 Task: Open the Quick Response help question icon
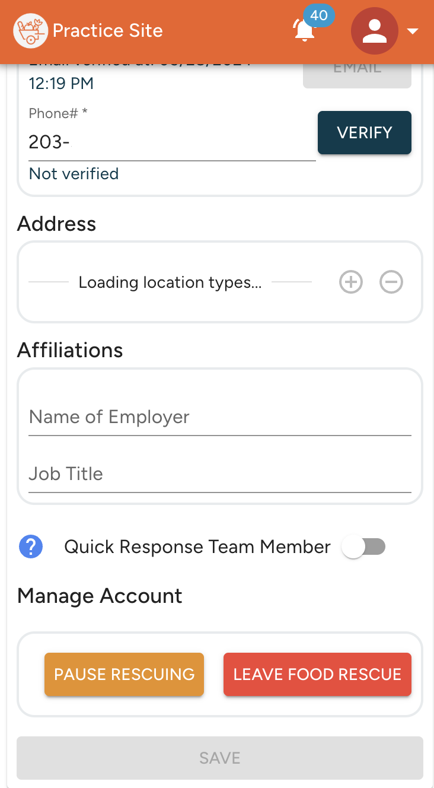click(31, 546)
